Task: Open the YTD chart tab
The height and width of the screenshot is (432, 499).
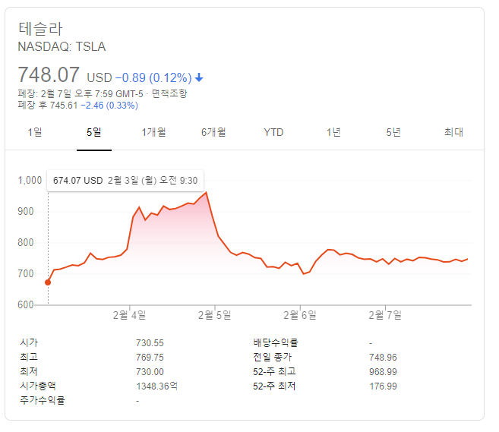Action: click(273, 132)
